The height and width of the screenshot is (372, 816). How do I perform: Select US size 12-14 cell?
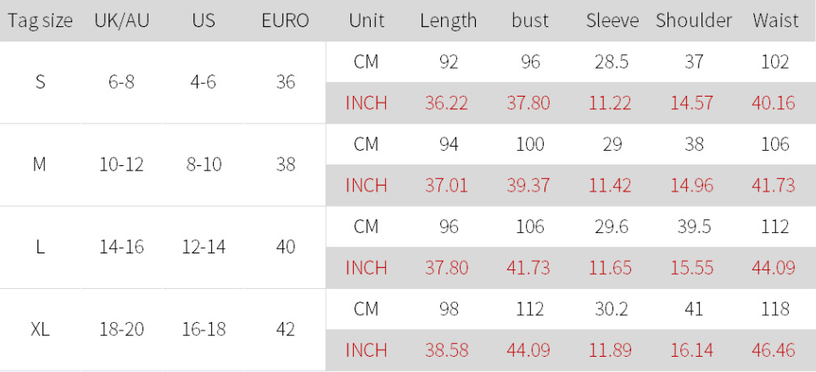(204, 247)
